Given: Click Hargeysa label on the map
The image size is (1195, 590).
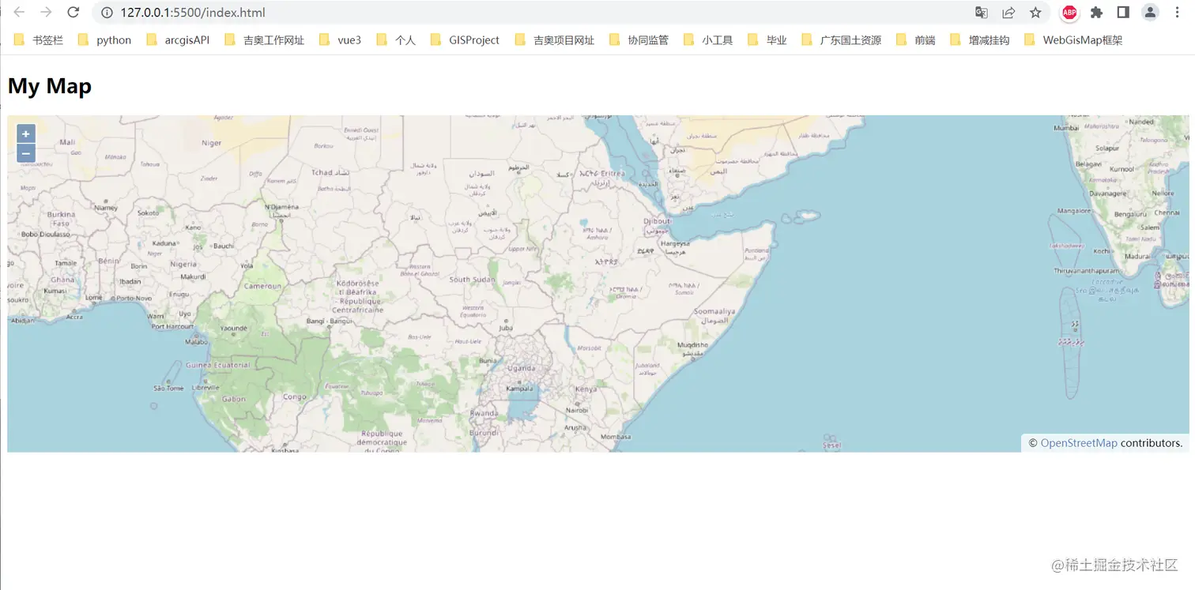Looking at the screenshot, I should tap(675, 243).
